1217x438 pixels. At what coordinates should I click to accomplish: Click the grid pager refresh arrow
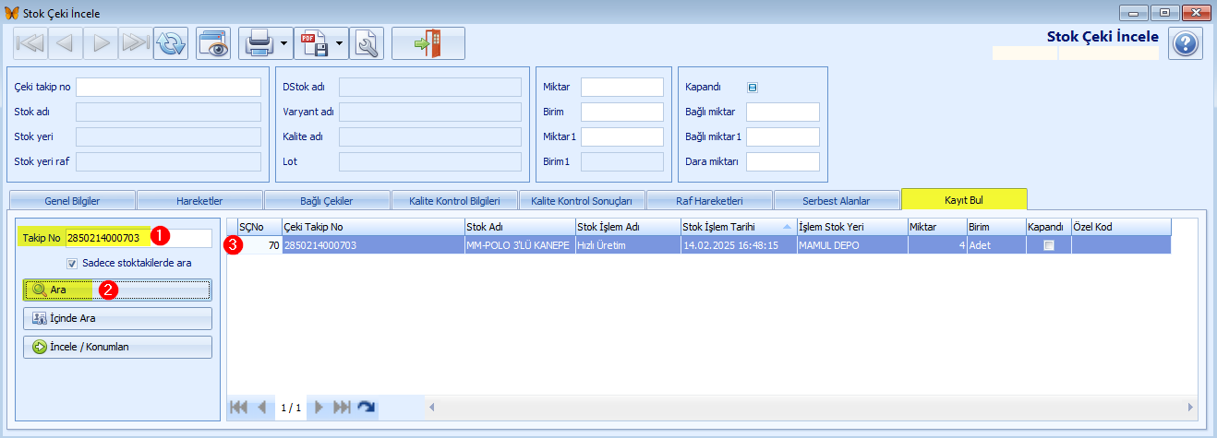click(367, 407)
